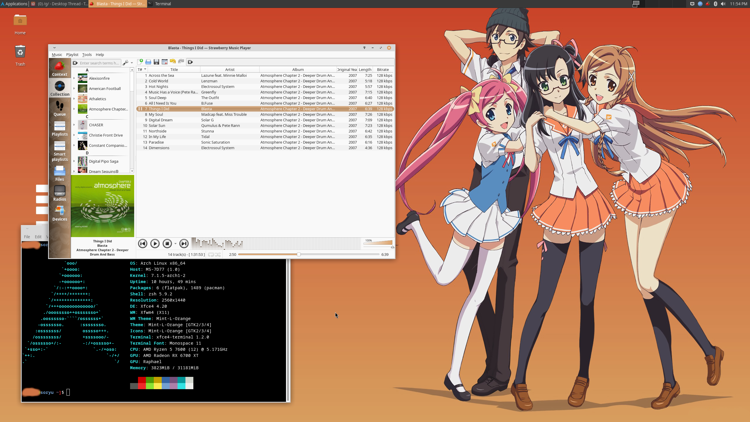The image size is (750, 422).
Task: Click the clear playlist icon
Action: 165,62
